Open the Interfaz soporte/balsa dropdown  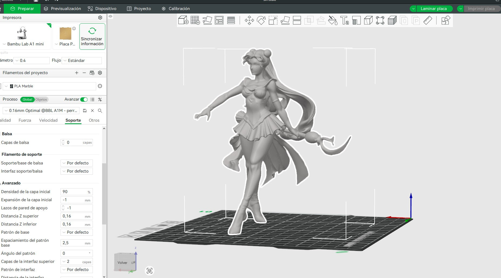[77, 171]
